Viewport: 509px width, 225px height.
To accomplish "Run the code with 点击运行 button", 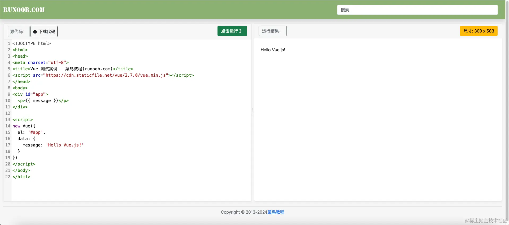I will (x=232, y=31).
